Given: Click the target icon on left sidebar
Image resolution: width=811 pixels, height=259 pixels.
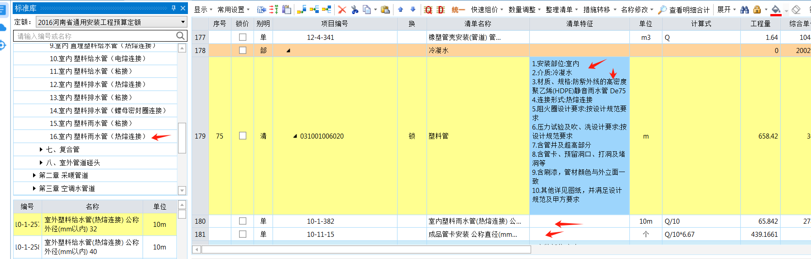Looking at the screenshot, I should coord(2,45).
